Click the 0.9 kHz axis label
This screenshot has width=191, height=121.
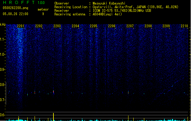coord(3,70)
